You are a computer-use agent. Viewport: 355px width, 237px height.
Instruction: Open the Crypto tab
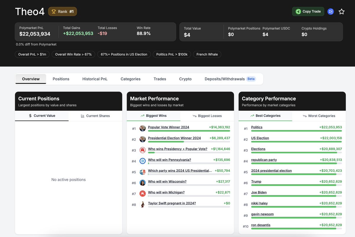[185, 79]
